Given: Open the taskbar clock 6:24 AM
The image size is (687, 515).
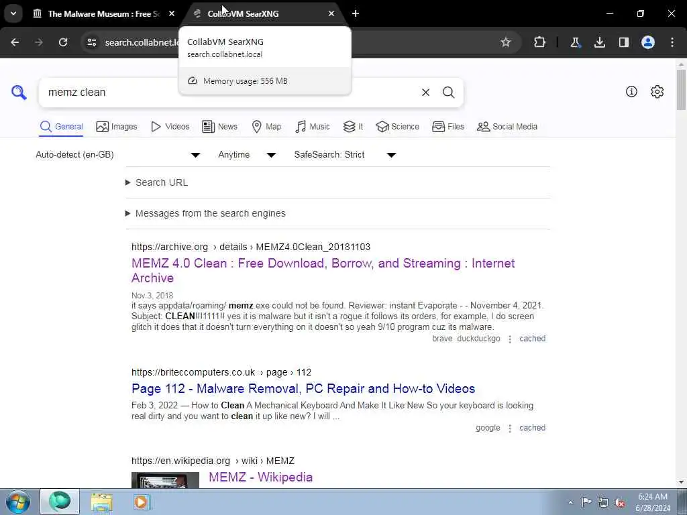Looking at the screenshot, I should [652, 502].
